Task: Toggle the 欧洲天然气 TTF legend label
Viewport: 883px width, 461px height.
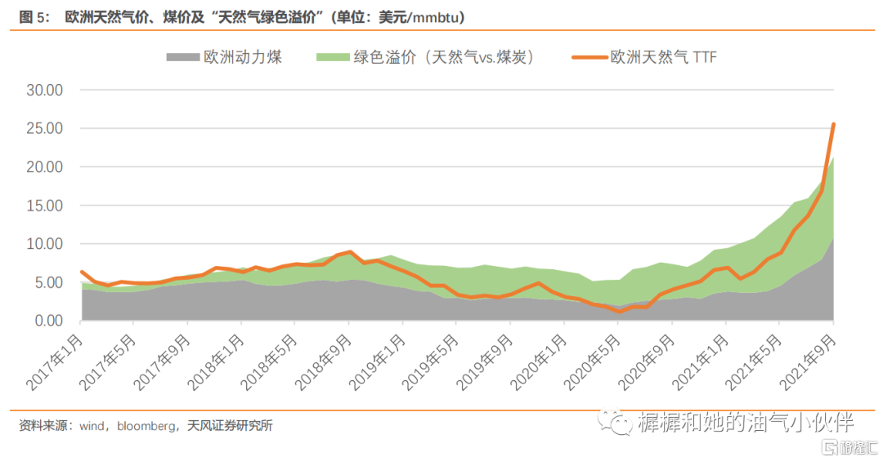Action: click(663, 57)
